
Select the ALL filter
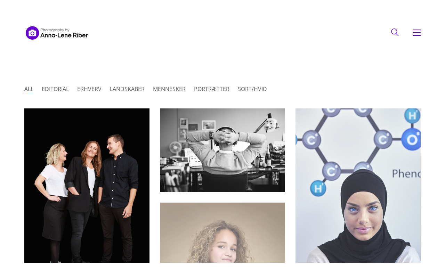(29, 89)
